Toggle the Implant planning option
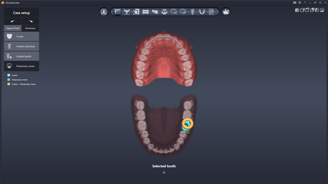 (22, 46)
